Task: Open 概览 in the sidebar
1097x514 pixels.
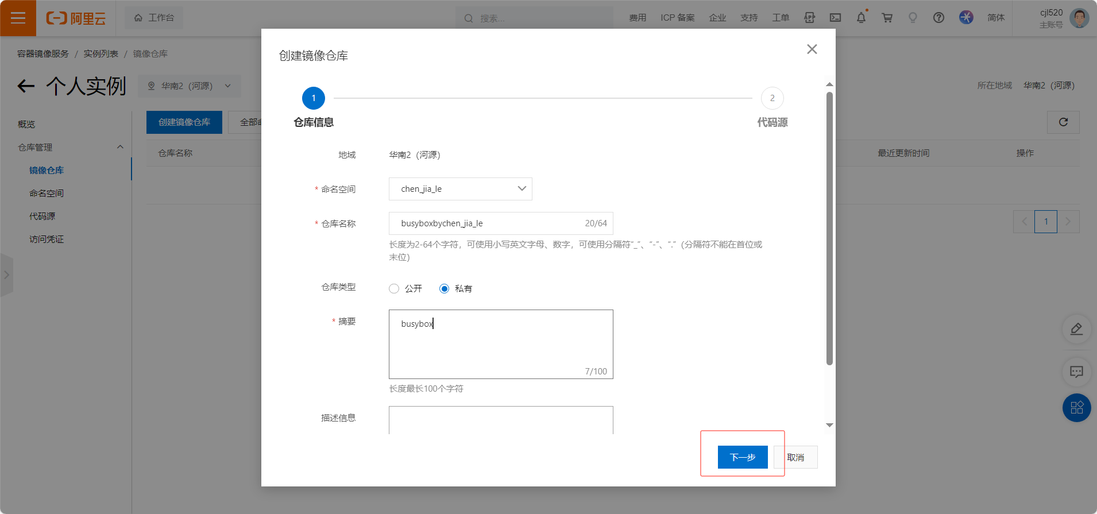Action: click(26, 124)
